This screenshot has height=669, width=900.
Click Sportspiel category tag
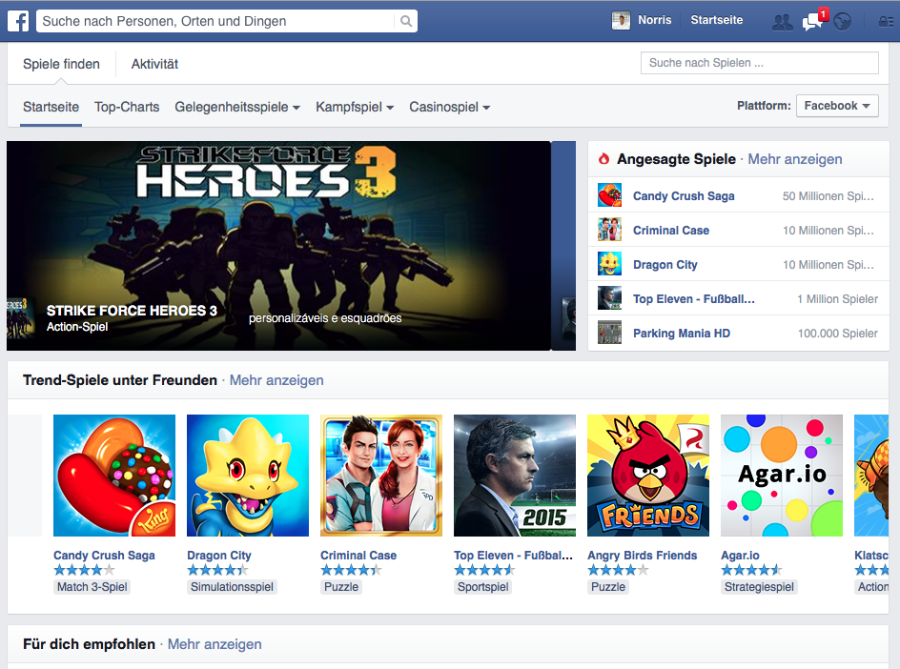click(482, 587)
